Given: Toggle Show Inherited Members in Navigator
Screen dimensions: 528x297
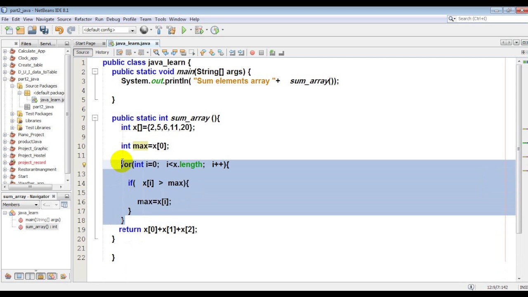Looking at the screenshot, I should click(x=8, y=276).
